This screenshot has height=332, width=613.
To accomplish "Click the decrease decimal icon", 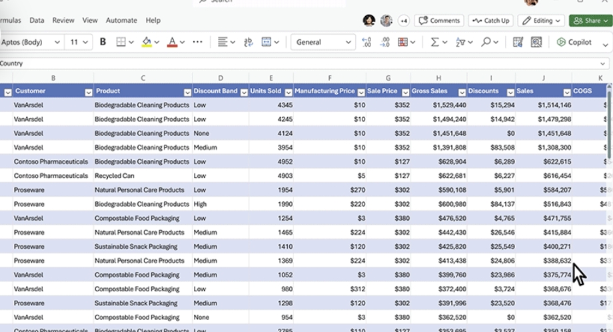I will click(x=384, y=42).
